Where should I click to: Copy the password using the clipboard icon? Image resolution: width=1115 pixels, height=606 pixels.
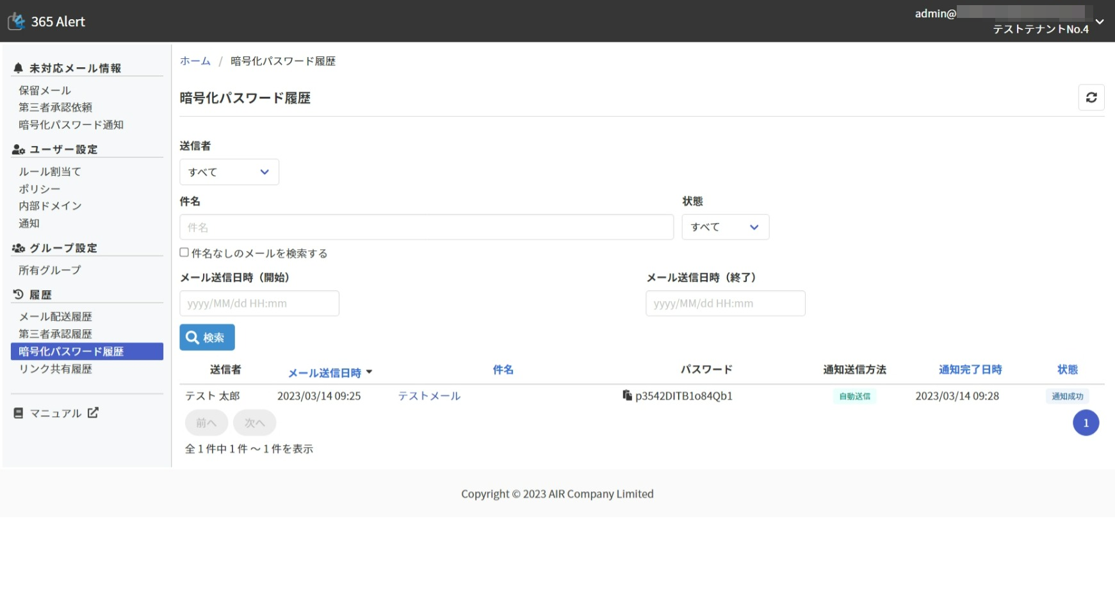click(627, 395)
